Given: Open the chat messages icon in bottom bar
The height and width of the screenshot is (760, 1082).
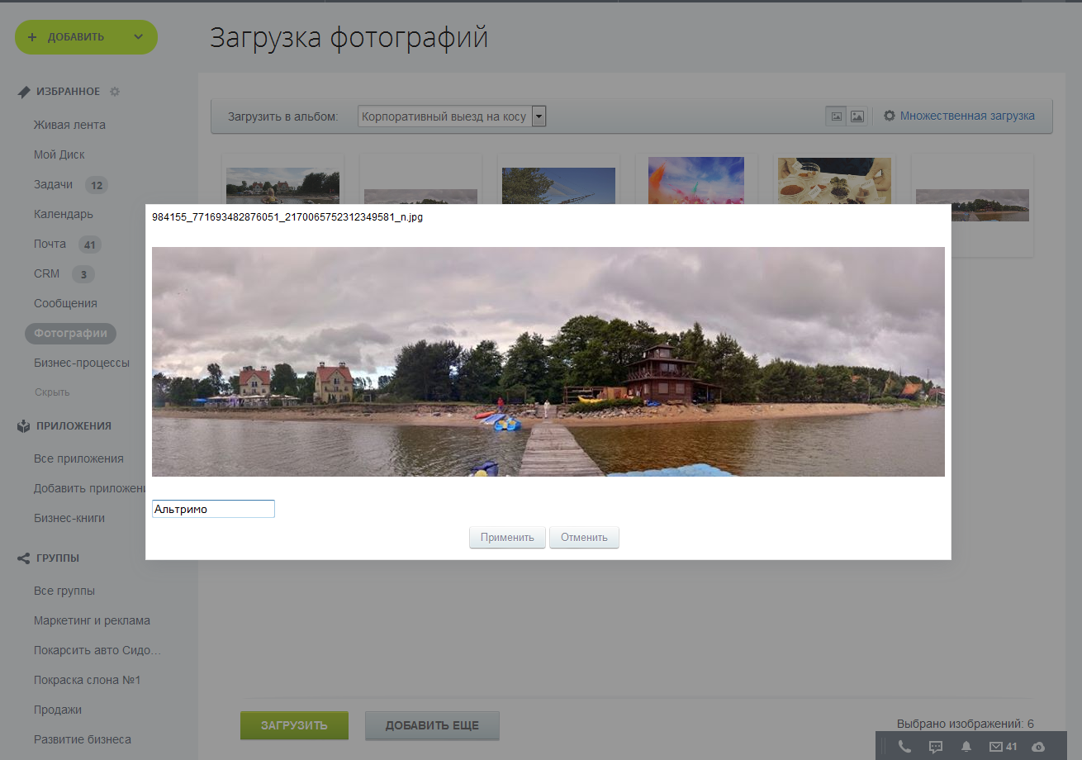Looking at the screenshot, I should [936, 747].
